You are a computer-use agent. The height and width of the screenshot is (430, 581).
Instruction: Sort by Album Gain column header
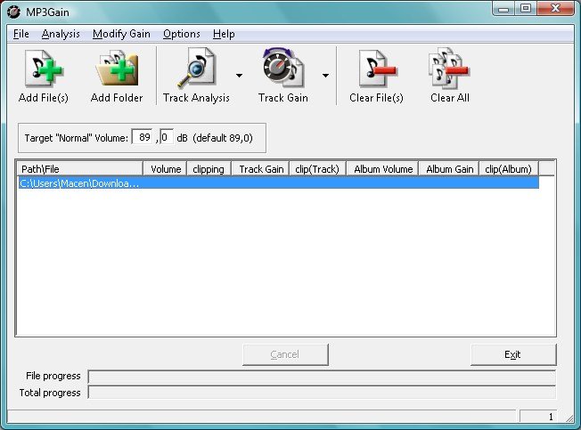449,169
